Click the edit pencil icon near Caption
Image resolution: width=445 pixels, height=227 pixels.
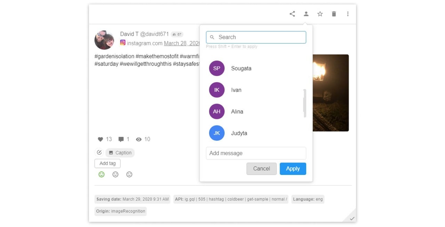(x=99, y=152)
